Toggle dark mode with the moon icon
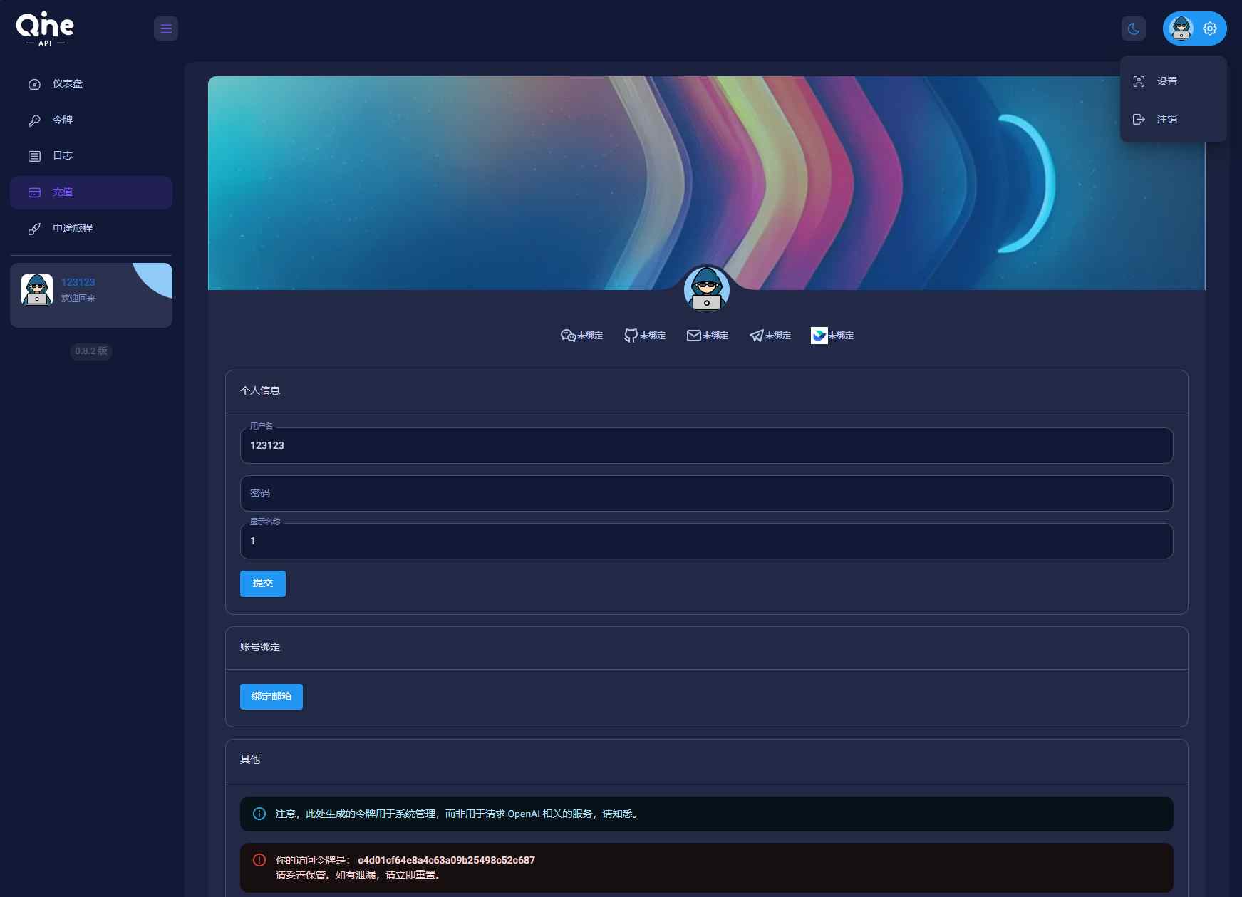The height and width of the screenshot is (897, 1242). click(x=1133, y=28)
